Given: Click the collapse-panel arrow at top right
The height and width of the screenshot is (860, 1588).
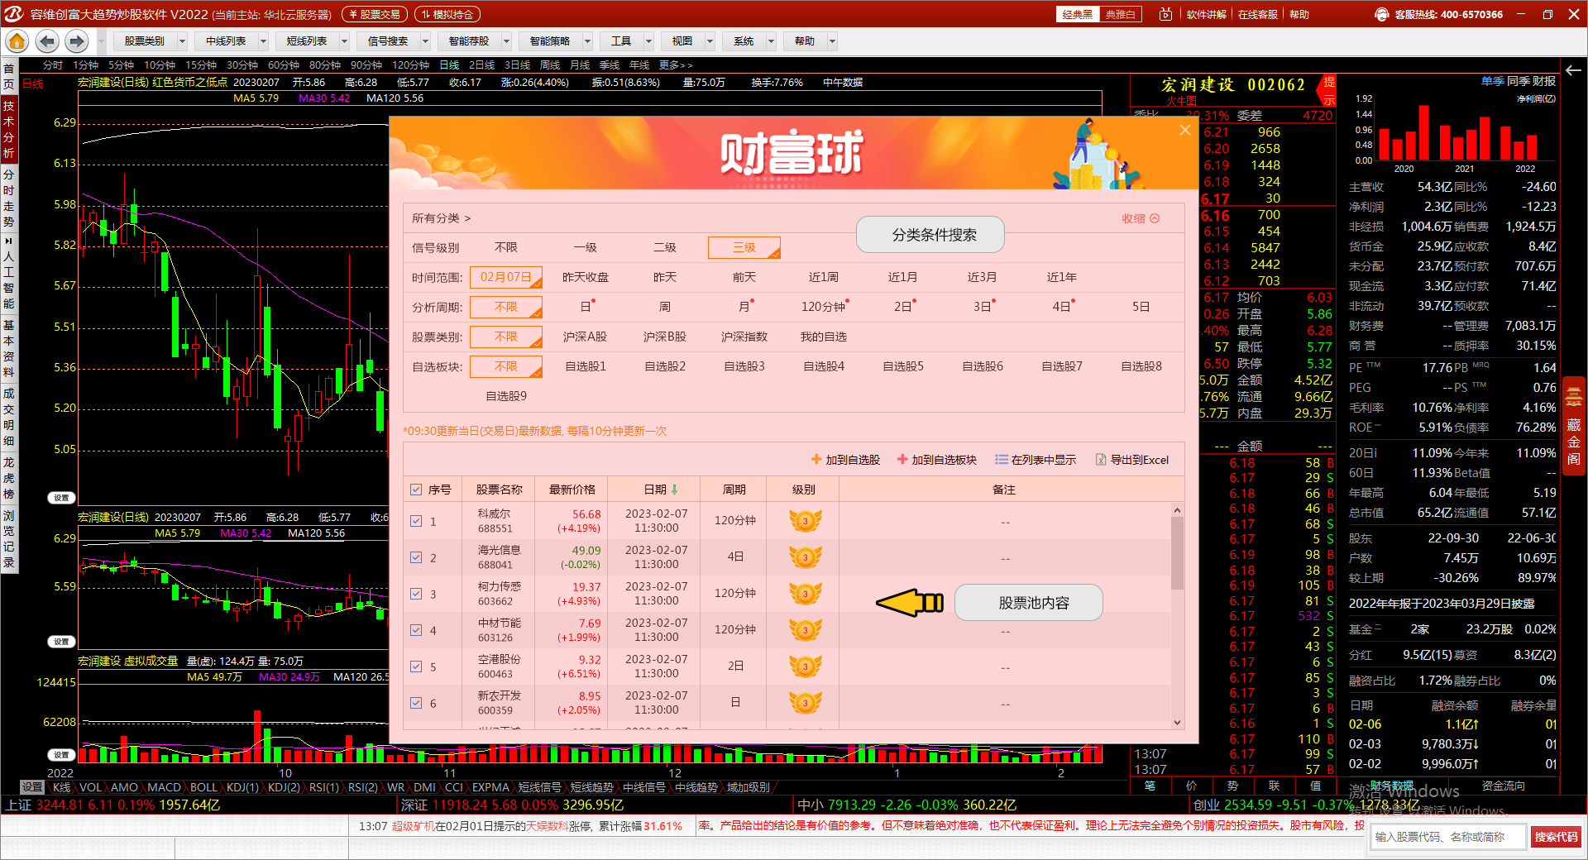Looking at the screenshot, I should (1573, 70).
